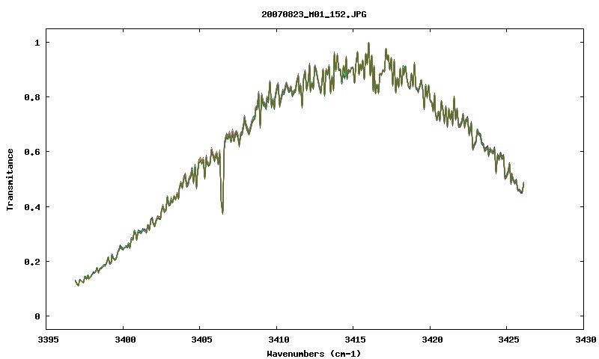Screen dimensions: 599x359
Task: Click y-axis tick label 0.4
Action: [32, 206]
